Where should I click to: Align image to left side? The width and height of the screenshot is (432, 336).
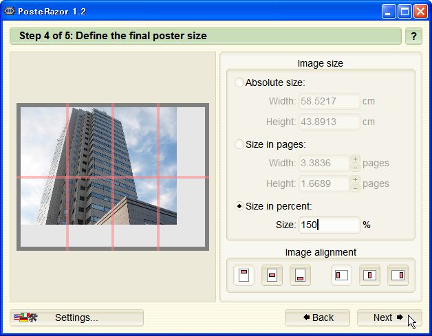coord(341,275)
